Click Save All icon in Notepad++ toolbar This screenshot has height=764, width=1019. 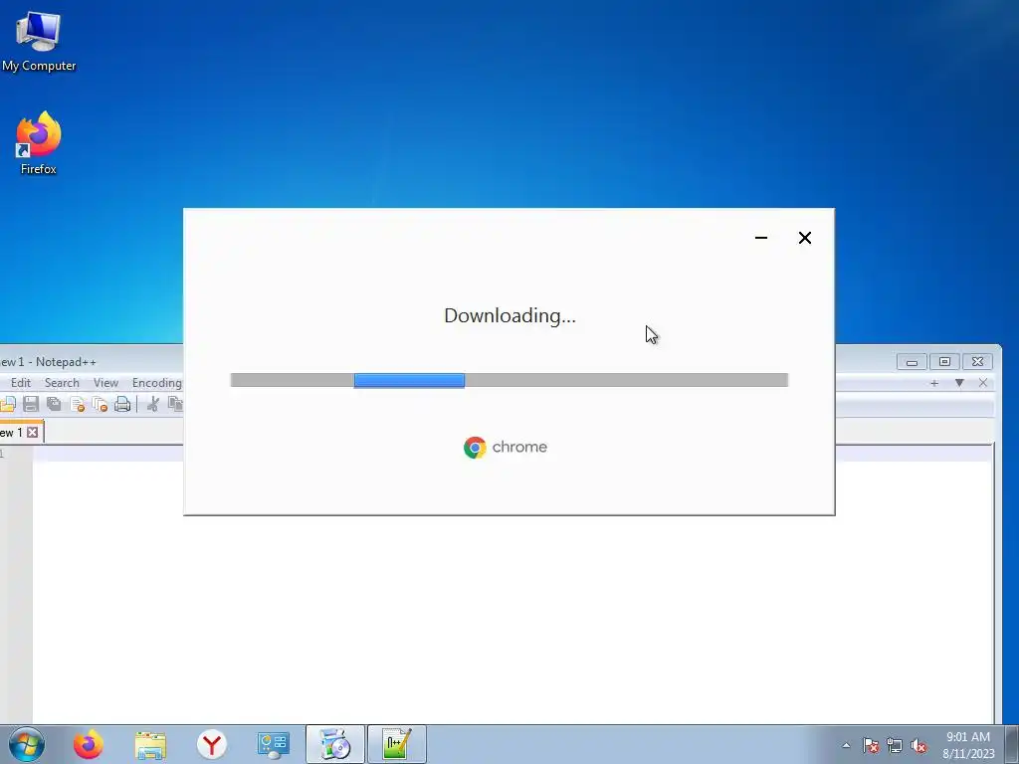coord(54,404)
